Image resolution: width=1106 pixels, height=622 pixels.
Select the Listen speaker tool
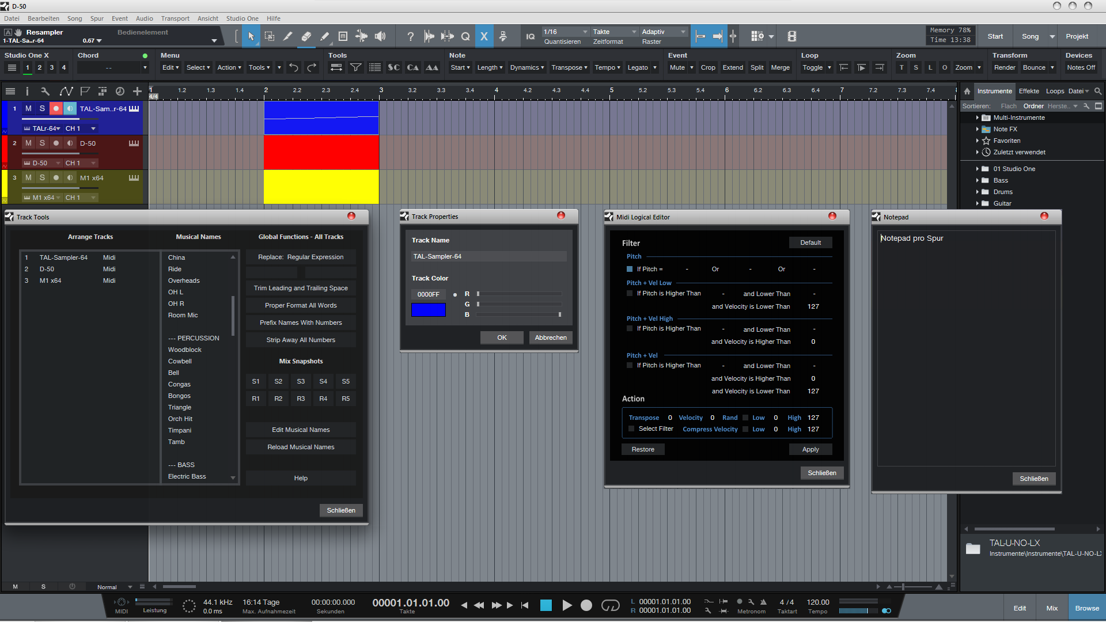(x=380, y=37)
